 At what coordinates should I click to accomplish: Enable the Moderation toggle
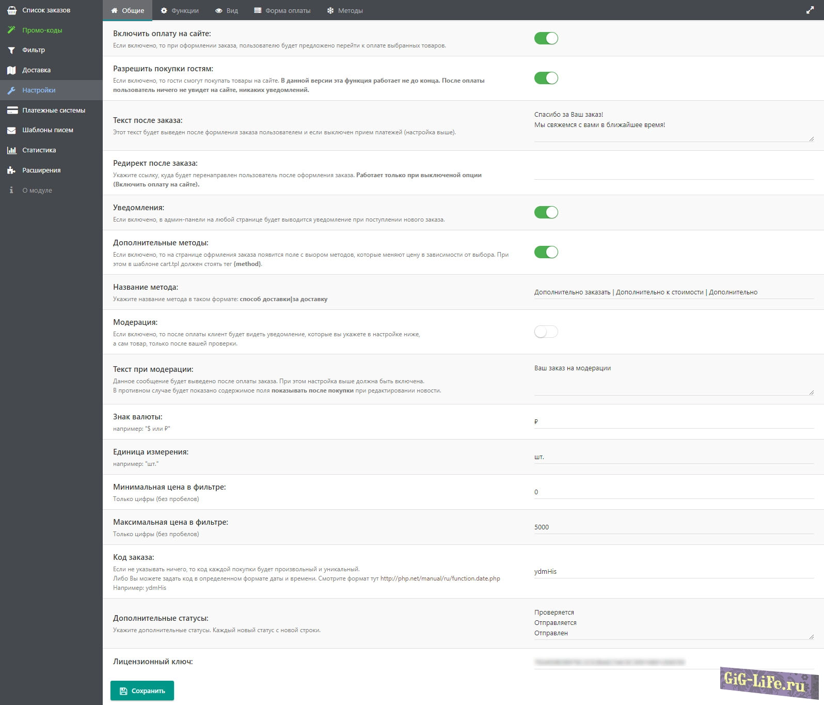(x=546, y=332)
